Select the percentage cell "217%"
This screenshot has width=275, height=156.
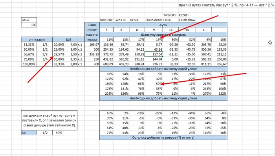point(203,84)
